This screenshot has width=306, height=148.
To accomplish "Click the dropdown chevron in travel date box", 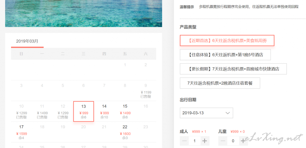I will click(227, 113).
